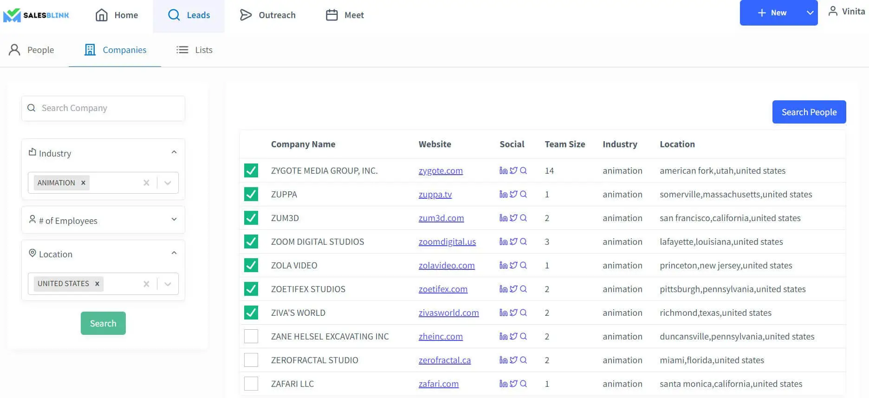This screenshot has height=398, width=869.
Task: Click search icon in ZYGOTE MEDIA GROUP row
Action: (x=523, y=170)
